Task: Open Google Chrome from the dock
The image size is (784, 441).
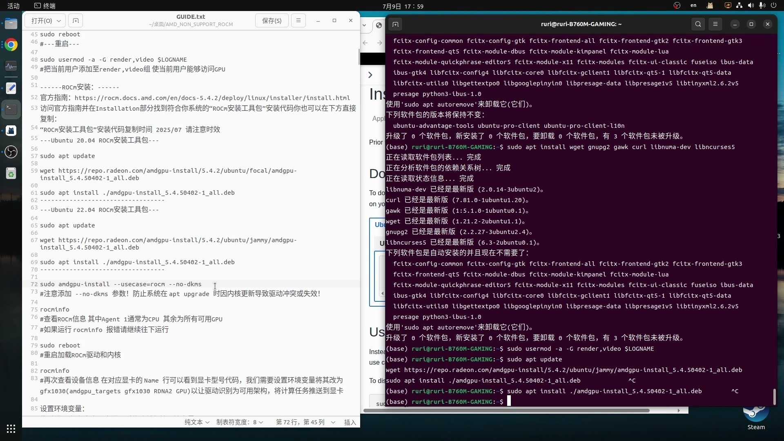Action: click(11, 45)
